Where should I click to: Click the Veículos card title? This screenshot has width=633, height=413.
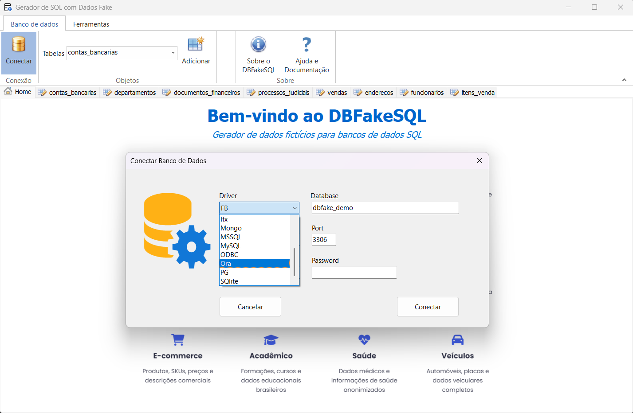click(458, 356)
